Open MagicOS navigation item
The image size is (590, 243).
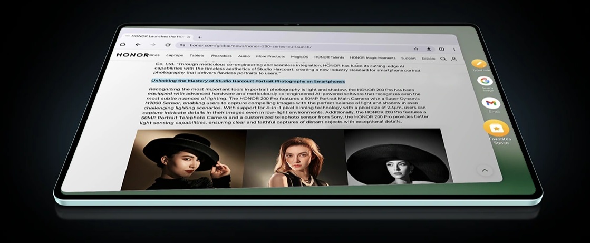point(299,57)
